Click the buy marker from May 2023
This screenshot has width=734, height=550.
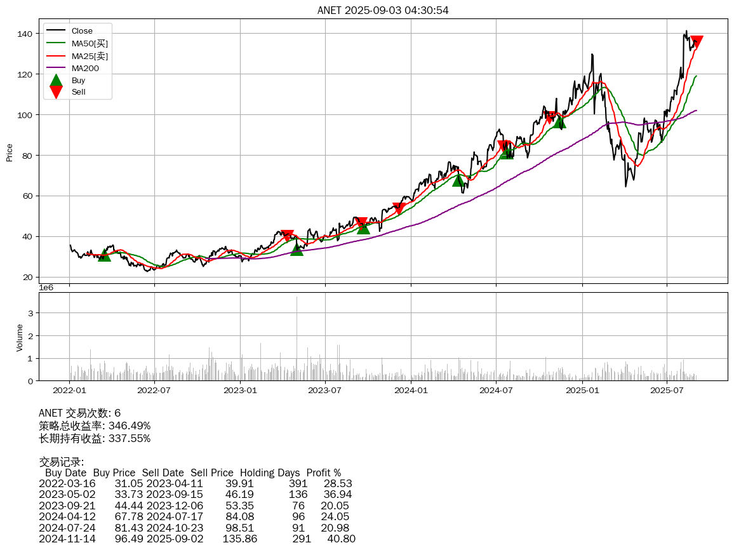(297, 250)
